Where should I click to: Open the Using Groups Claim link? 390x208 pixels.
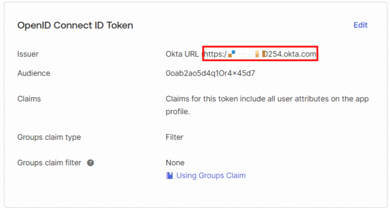[x=211, y=175]
